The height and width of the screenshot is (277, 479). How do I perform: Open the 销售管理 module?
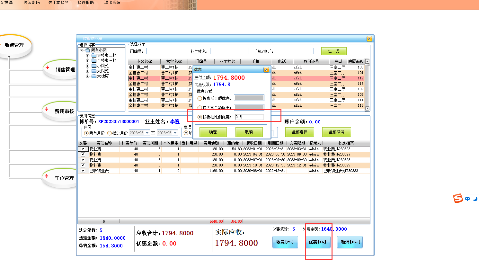coord(65,69)
